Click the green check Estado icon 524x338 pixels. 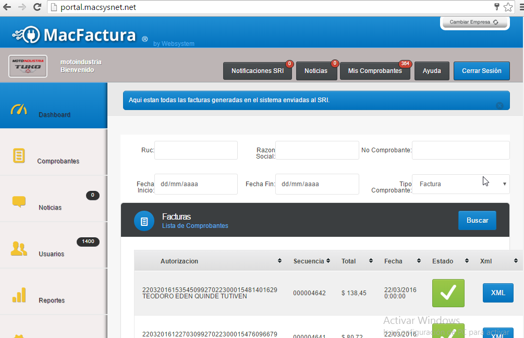click(448, 293)
